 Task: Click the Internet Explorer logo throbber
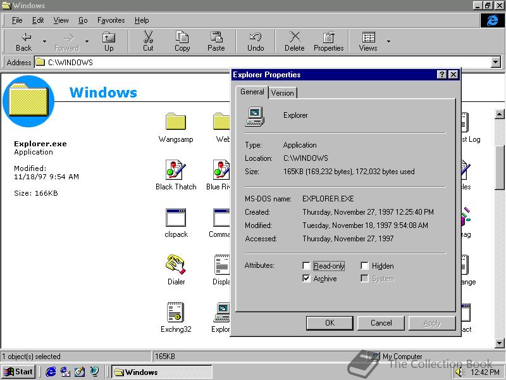coord(492,20)
